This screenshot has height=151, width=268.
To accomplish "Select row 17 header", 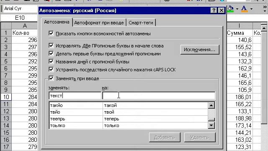I will (x=6, y=147).
